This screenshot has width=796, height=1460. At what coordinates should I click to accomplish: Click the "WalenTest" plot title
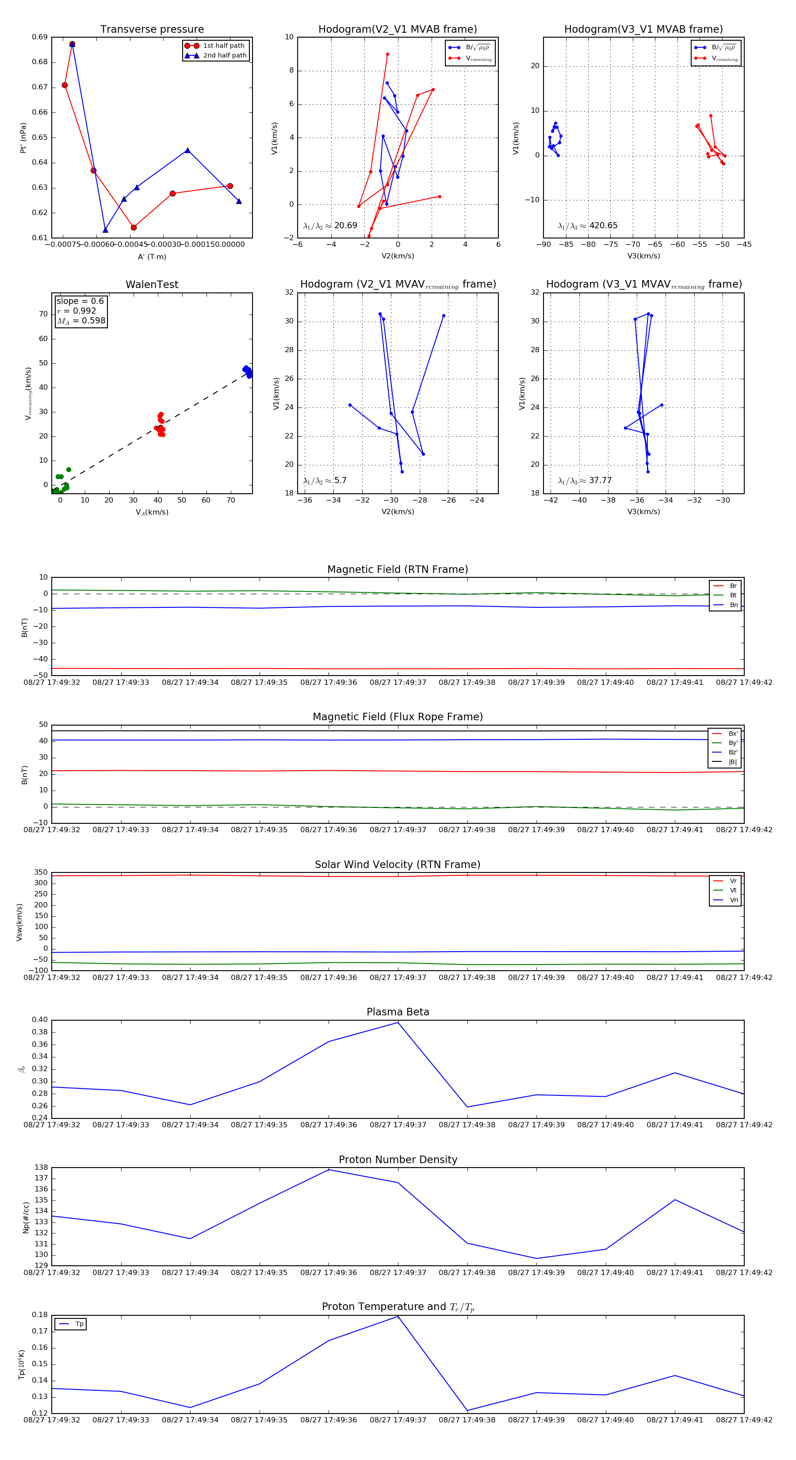[x=152, y=284]
